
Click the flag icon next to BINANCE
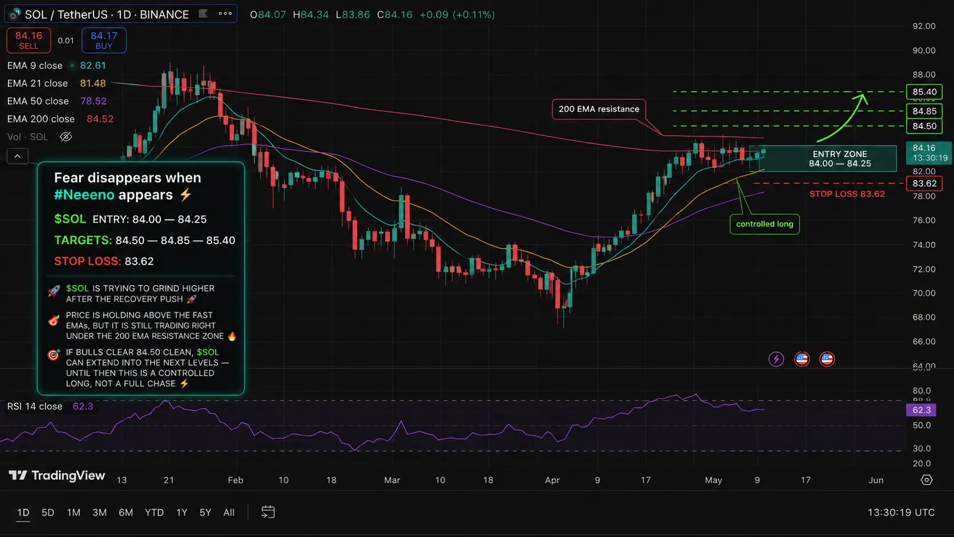click(x=203, y=14)
